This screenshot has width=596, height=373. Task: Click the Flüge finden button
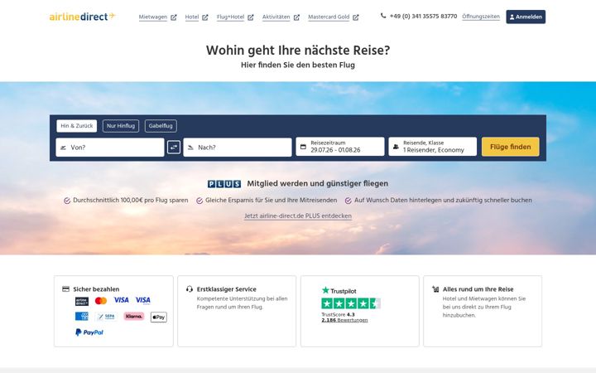pyautogui.click(x=511, y=147)
